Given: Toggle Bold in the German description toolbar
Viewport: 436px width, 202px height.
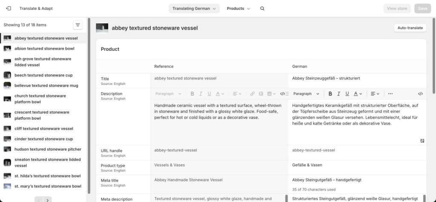Looking at the screenshot, I should tap(330, 94).
